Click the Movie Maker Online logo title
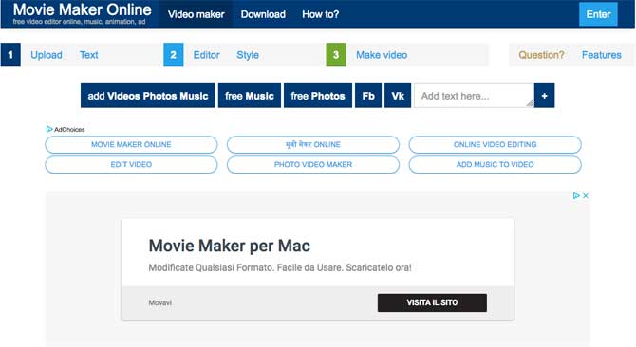Screen dimensions: 636x347 click(82, 9)
